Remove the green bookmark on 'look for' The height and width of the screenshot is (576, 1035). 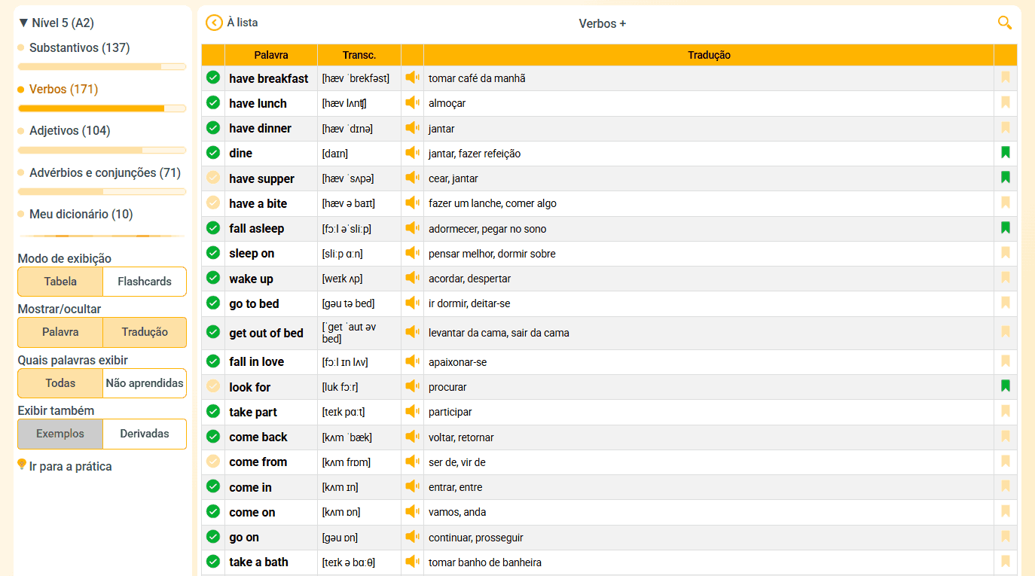(1005, 386)
